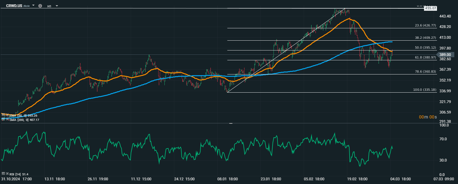Click the 24.12 15:00 time axis label
Screen dimensions: 458x184
coord(184,179)
